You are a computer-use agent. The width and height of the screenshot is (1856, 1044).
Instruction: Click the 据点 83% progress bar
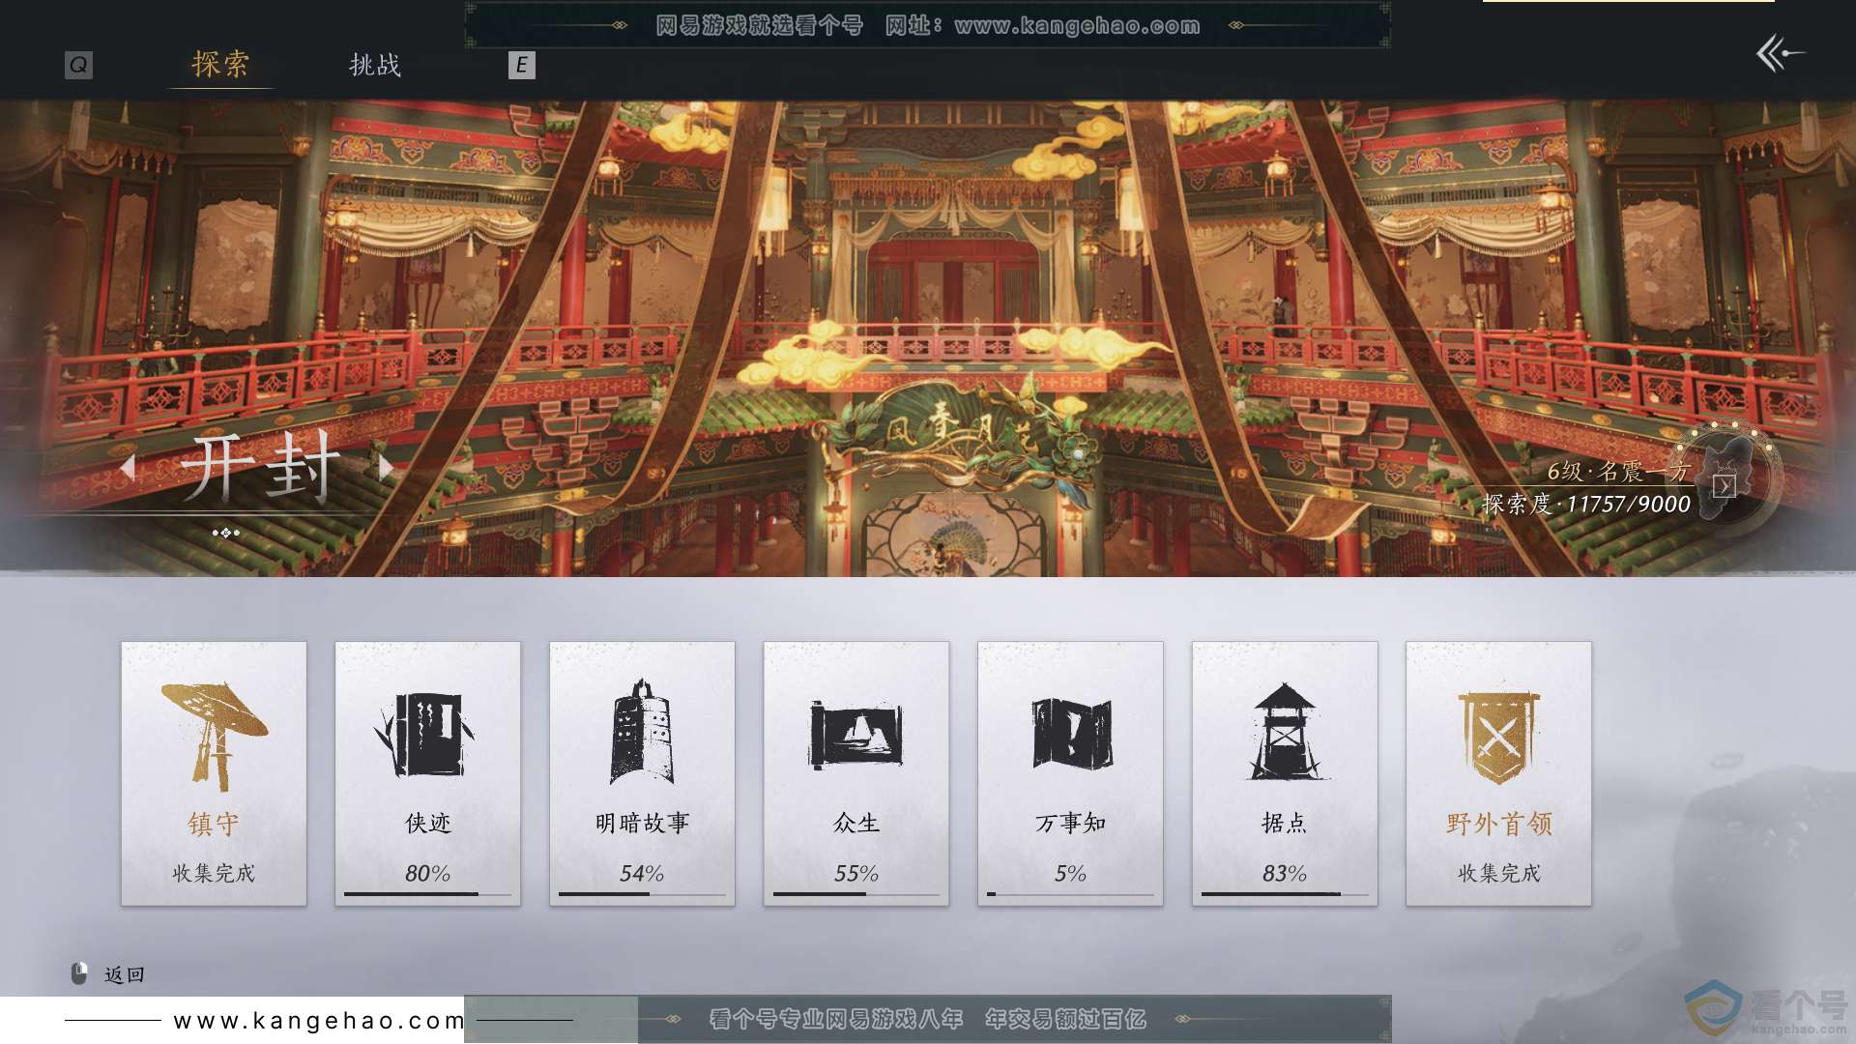(1285, 894)
